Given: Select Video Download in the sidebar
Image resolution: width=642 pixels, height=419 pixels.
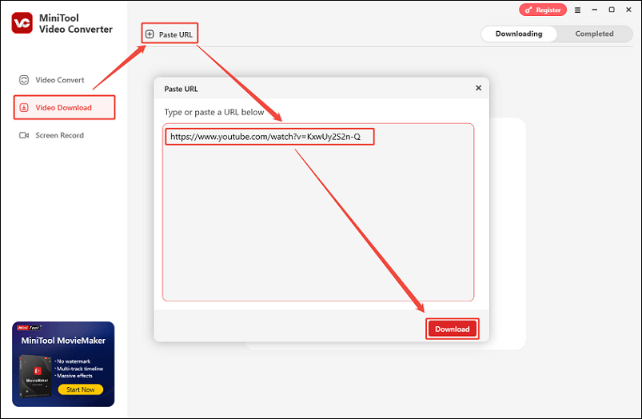Looking at the screenshot, I should tap(64, 108).
